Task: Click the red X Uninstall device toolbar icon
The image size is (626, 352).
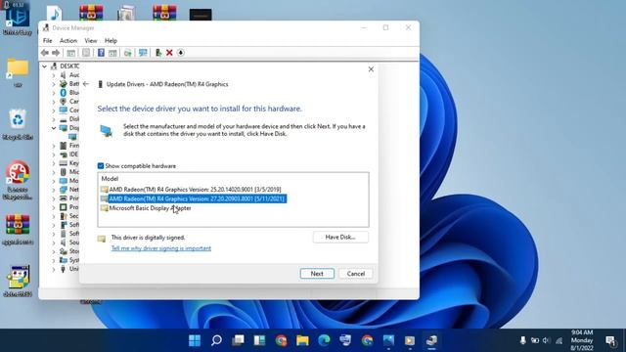Action: [169, 53]
